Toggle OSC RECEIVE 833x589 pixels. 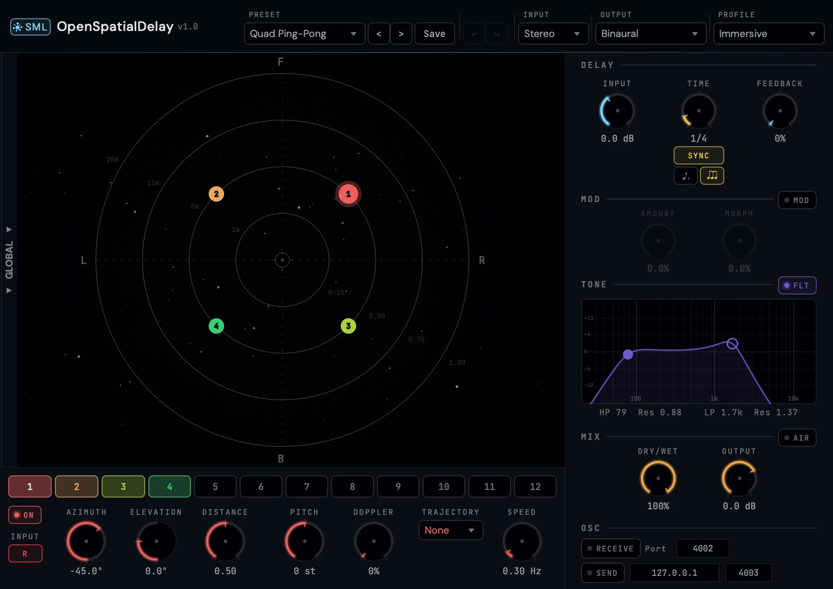click(x=611, y=549)
